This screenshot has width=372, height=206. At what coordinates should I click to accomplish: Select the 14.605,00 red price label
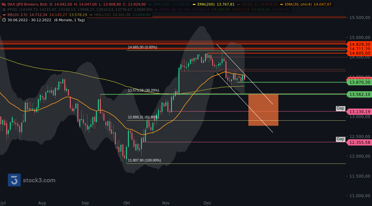point(359,53)
